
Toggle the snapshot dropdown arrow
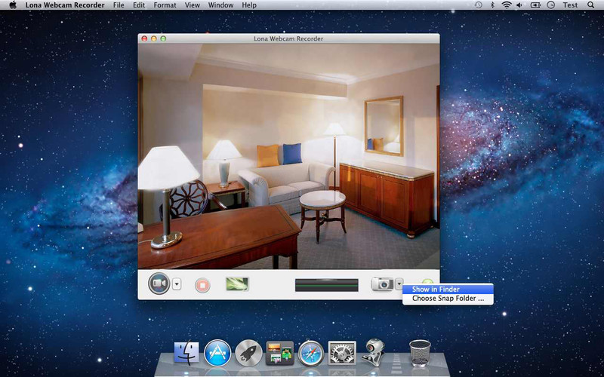click(x=399, y=284)
